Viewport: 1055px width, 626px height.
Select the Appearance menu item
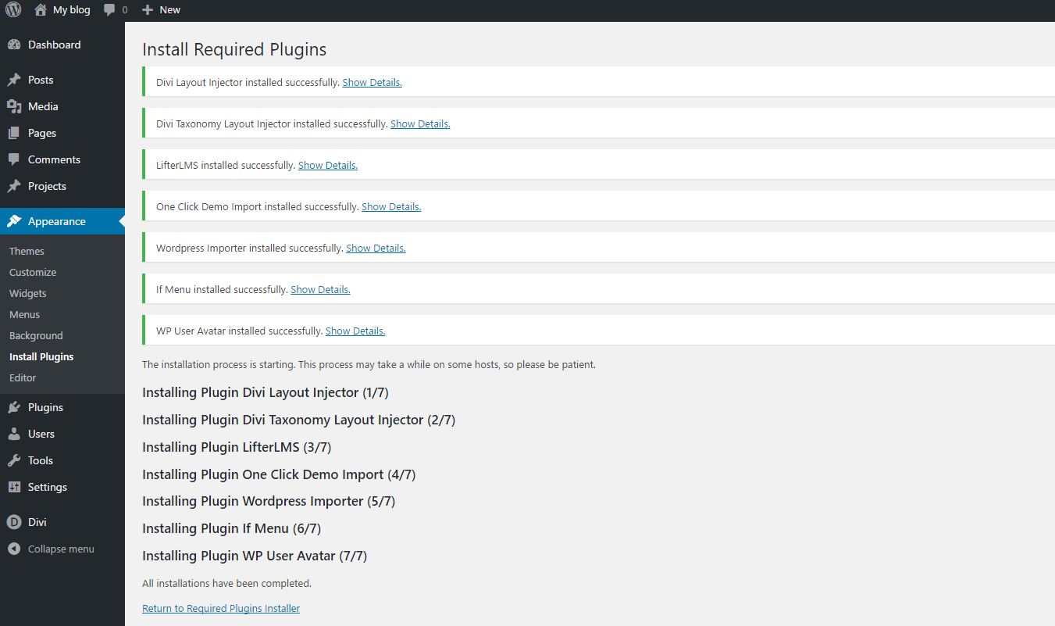coord(62,221)
